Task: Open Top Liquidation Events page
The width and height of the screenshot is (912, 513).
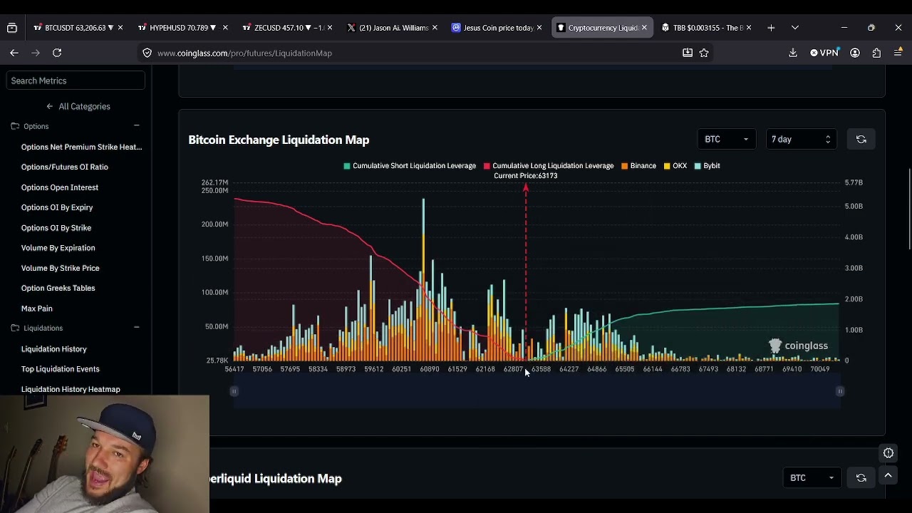Action: (x=60, y=369)
